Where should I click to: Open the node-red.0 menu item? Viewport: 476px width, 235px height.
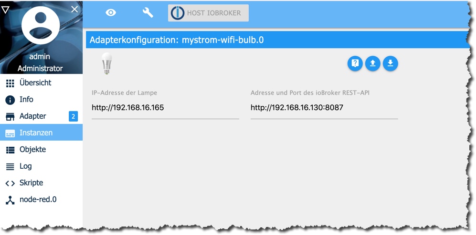tap(41, 200)
